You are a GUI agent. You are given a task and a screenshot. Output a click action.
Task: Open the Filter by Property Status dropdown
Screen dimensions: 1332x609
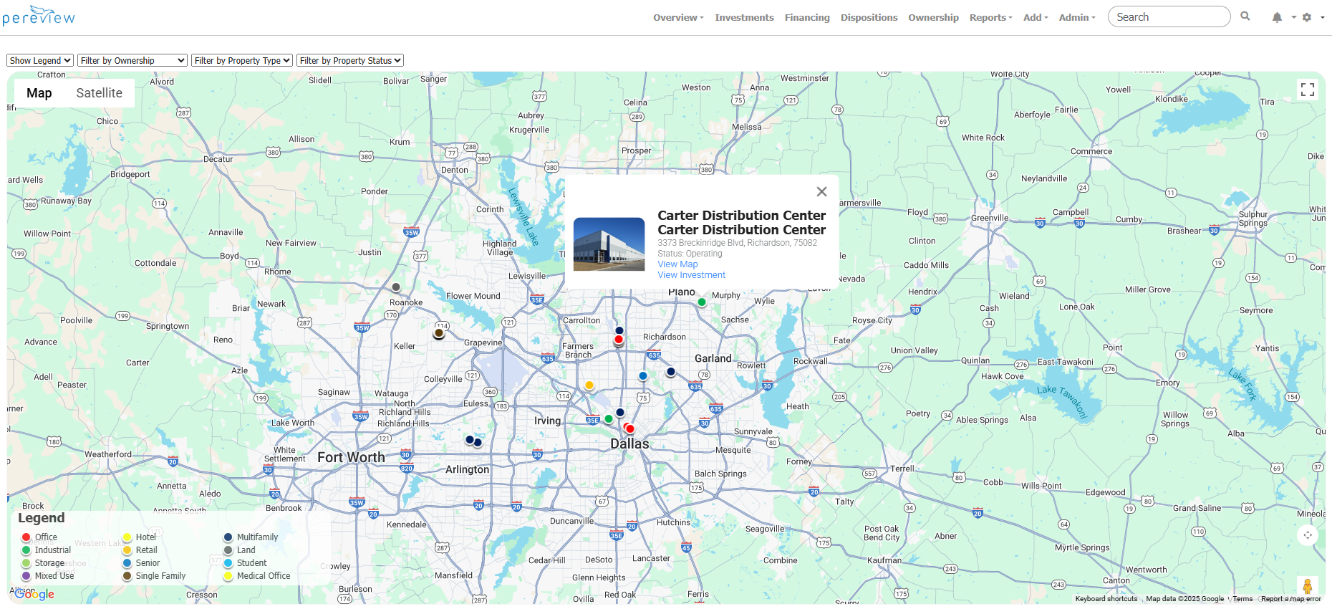click(351, 61)
